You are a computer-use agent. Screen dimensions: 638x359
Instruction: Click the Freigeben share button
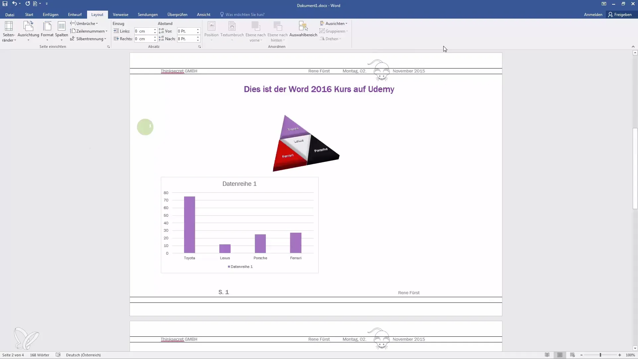click(x=620, y=15)
